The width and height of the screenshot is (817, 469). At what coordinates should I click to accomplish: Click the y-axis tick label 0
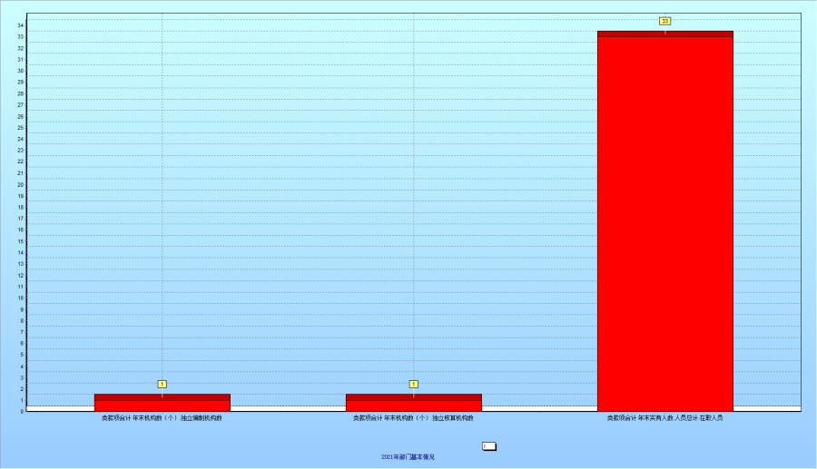click(21, 411)
